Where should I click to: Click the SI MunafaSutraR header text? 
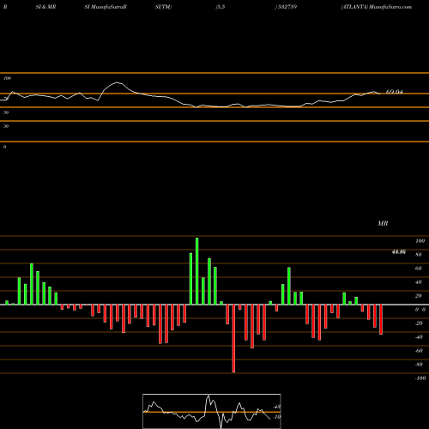106,7
